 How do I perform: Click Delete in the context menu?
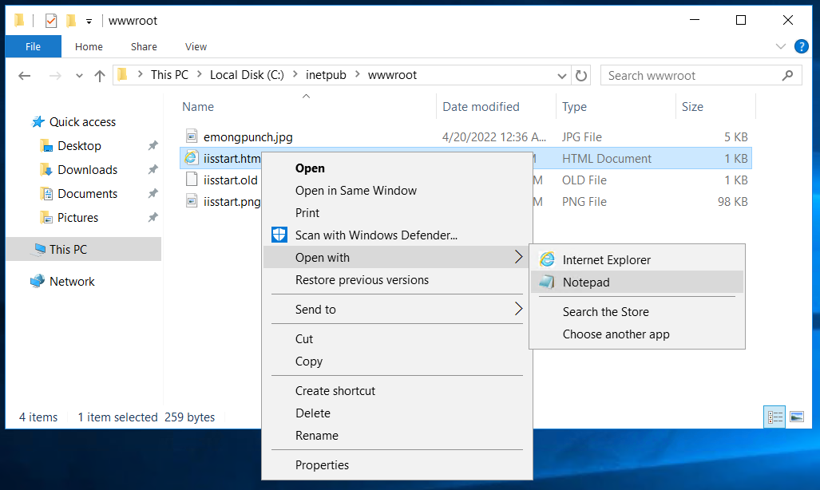(397, 413)
